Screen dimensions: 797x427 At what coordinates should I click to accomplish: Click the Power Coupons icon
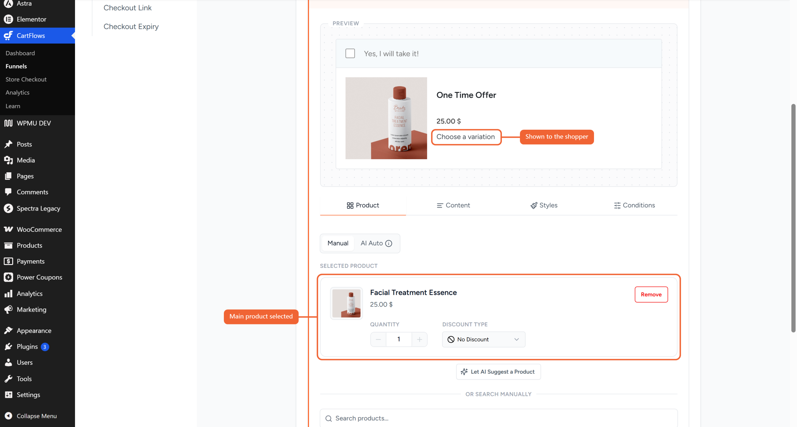(8, 277)
